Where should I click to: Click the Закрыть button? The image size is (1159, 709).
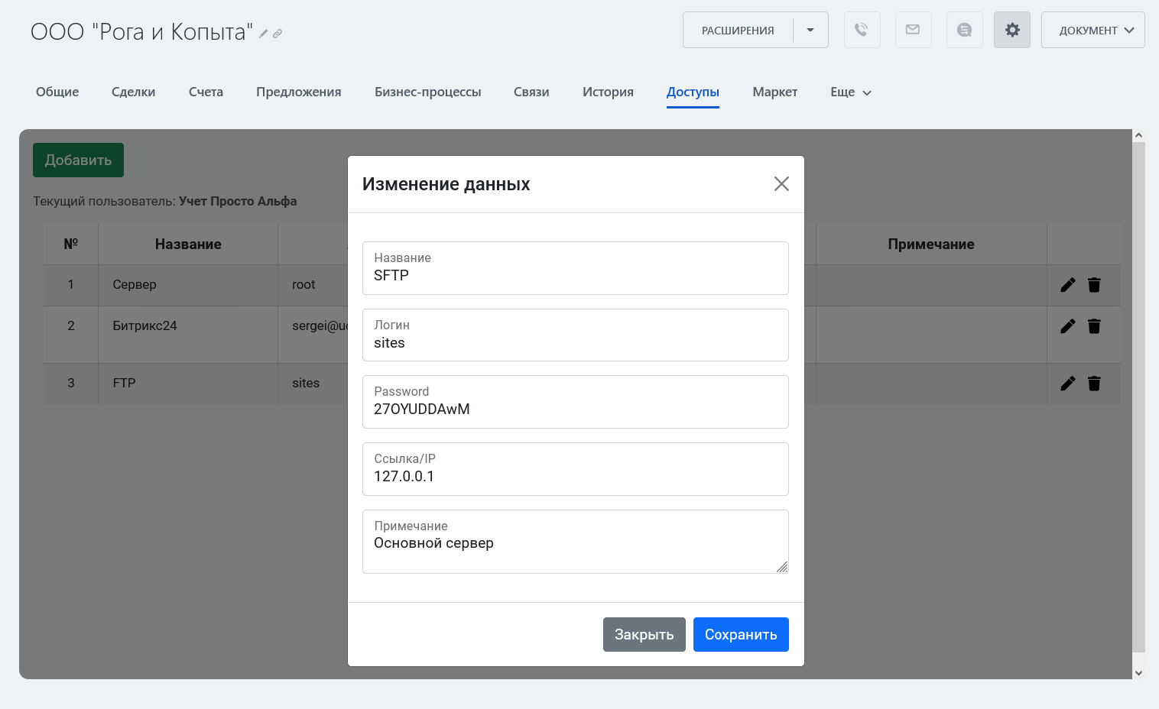(x=644, y=634)
